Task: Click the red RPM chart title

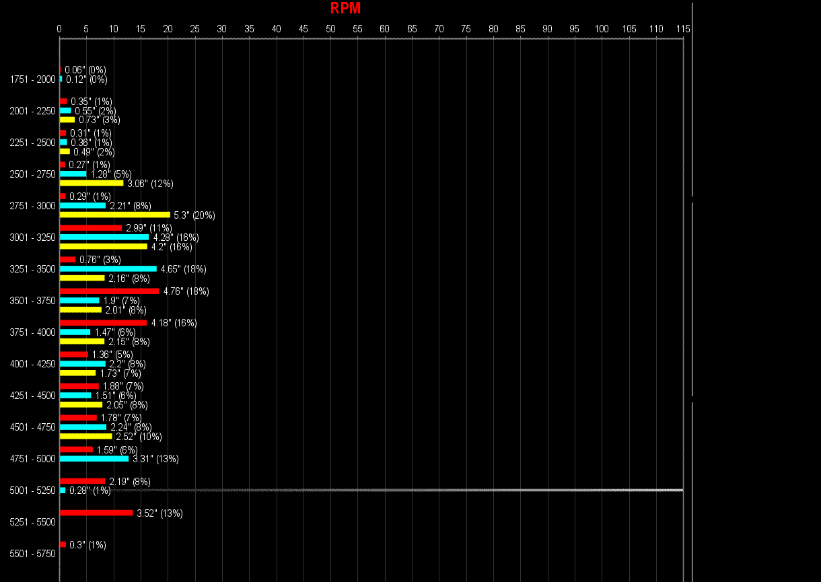Action: click(345, 9)
